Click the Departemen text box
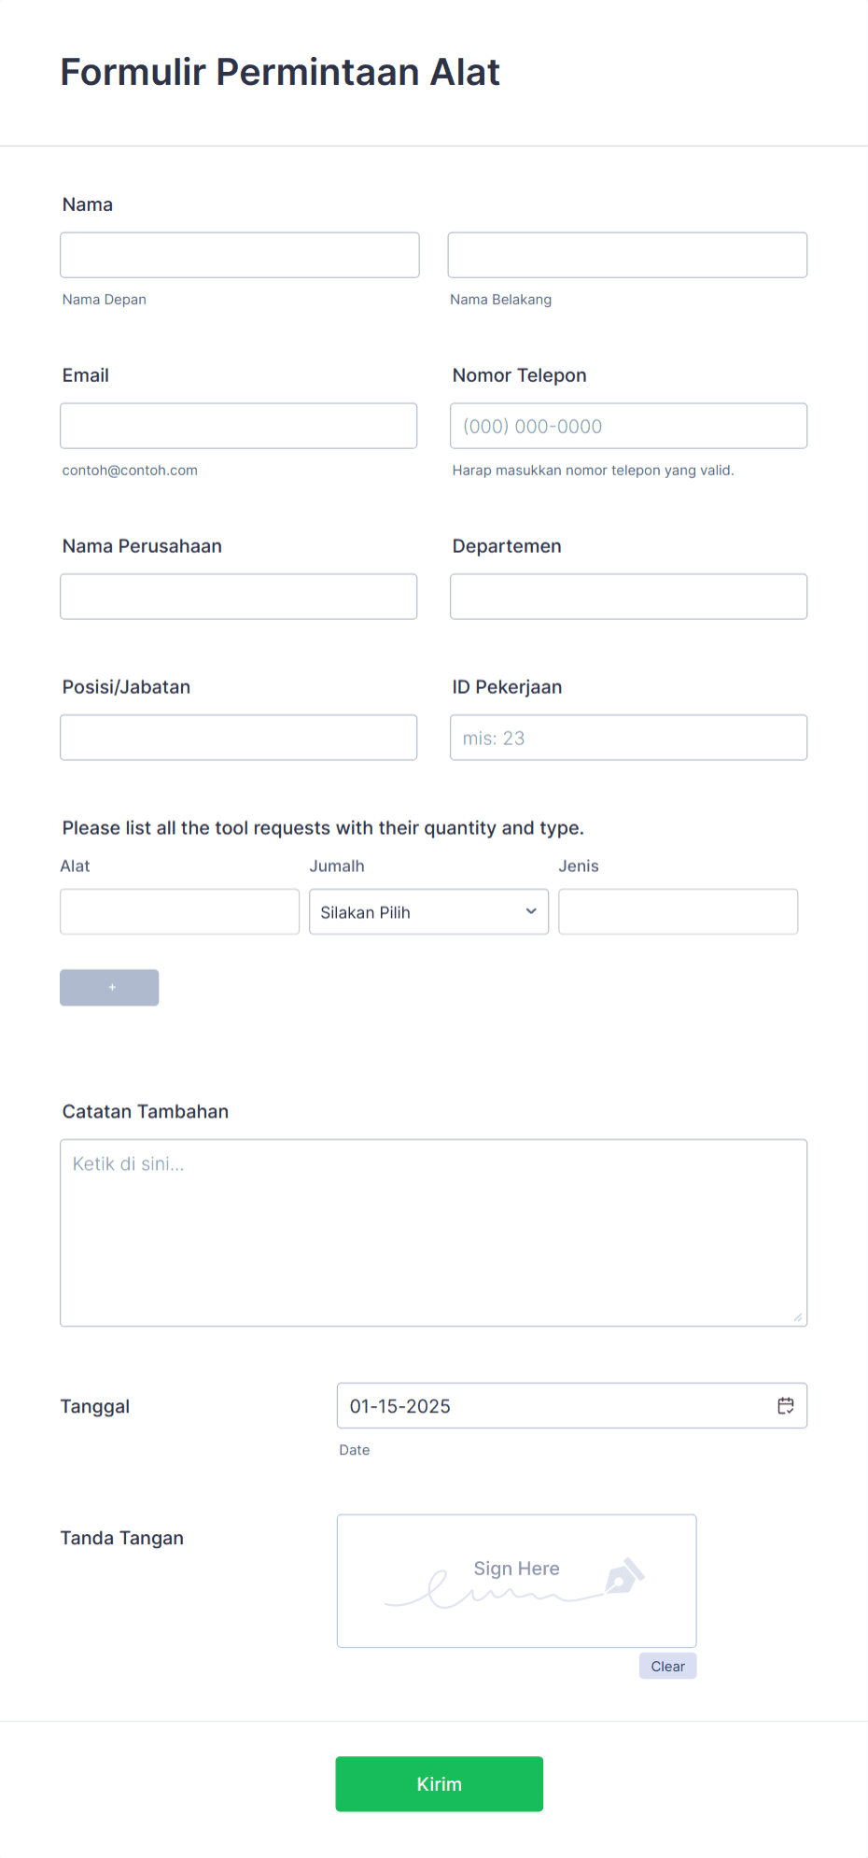The image size is (868, 1858). pyautogui.click(x=627, y=596)
